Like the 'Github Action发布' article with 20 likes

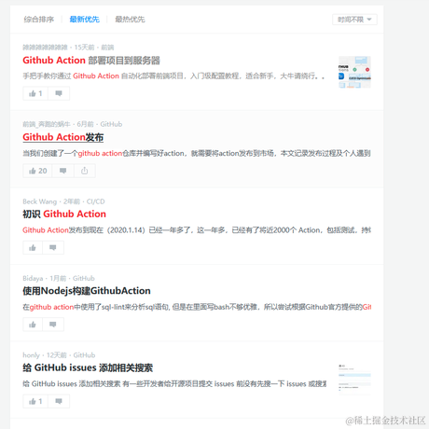pyautogui.click(x=37, y=171)
